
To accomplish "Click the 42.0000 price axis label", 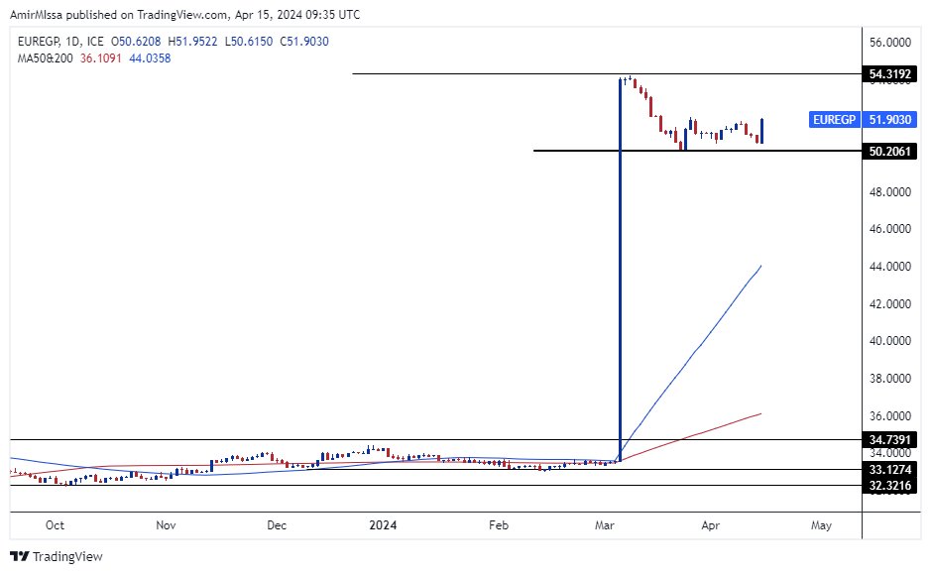I will click(890, 304).
